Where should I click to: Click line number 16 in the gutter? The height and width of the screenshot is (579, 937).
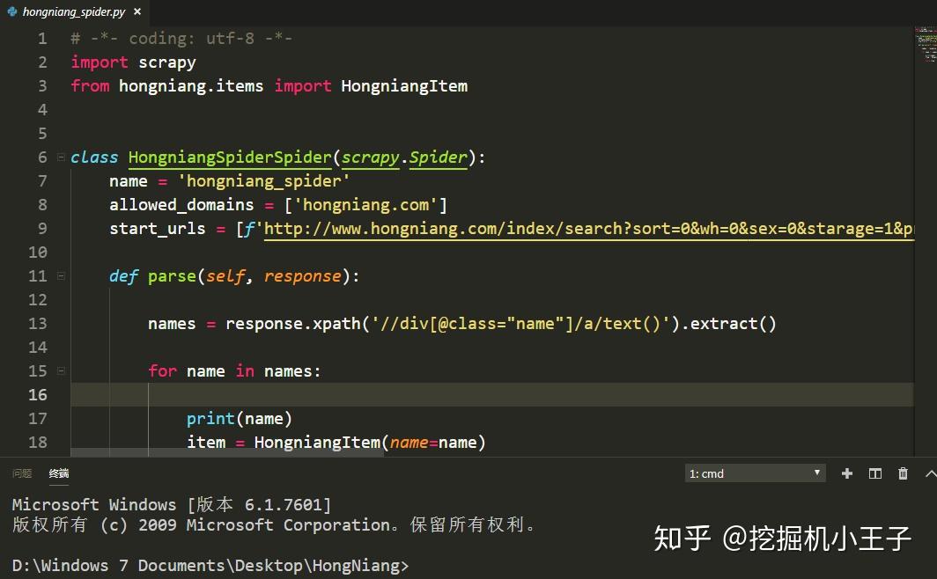click(37, 394)
